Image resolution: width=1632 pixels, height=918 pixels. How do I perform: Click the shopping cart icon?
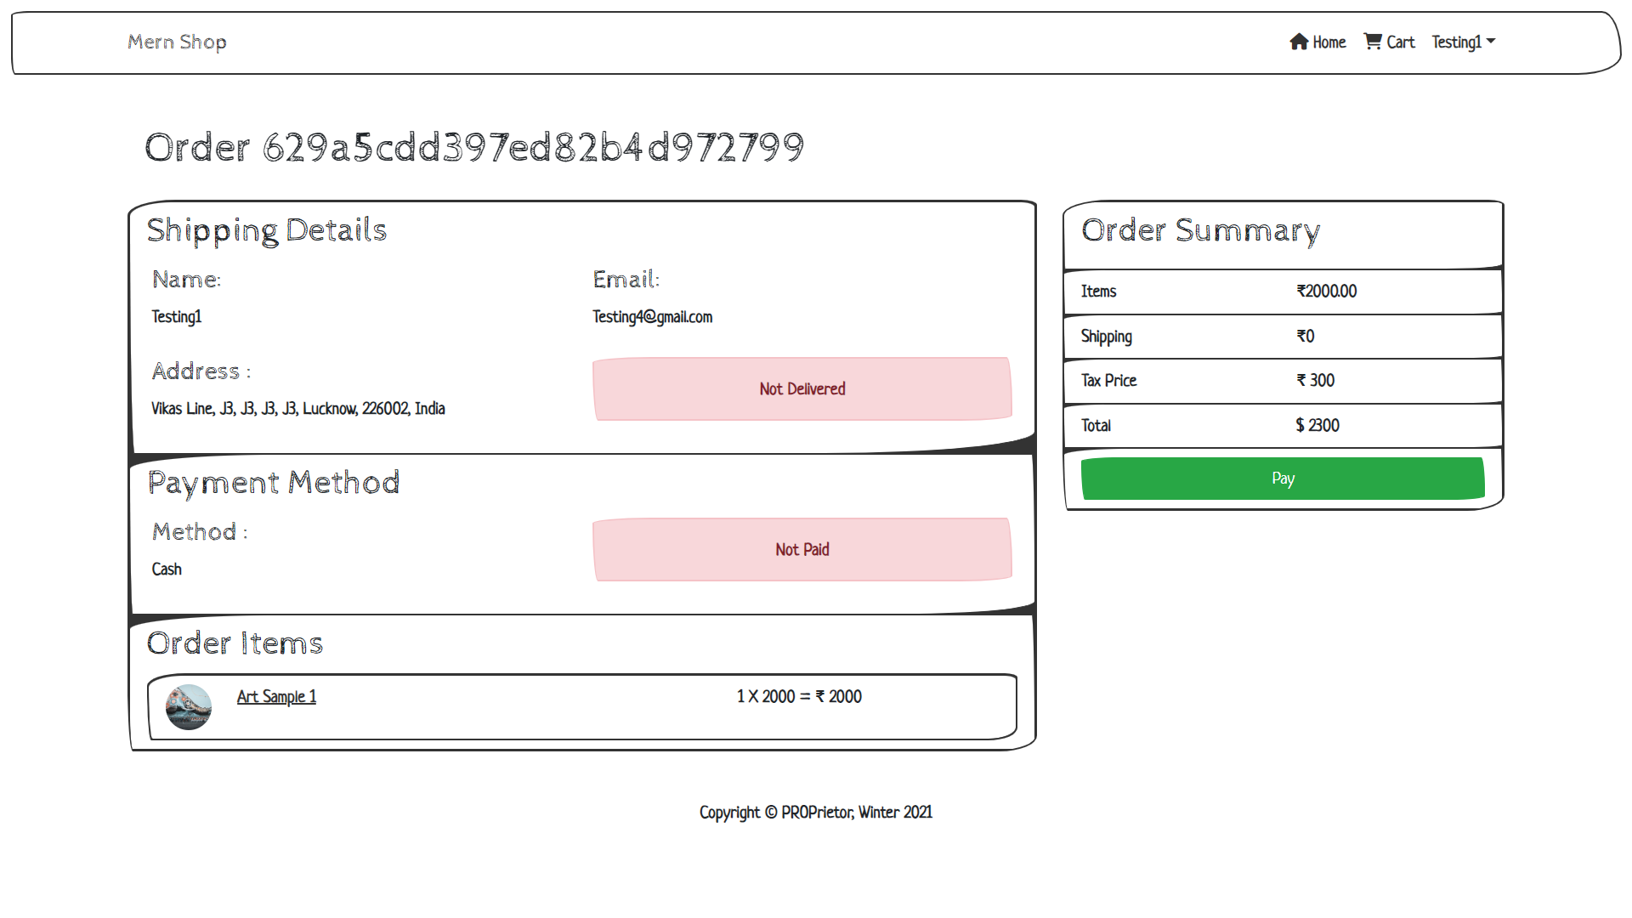[1372, 41]
